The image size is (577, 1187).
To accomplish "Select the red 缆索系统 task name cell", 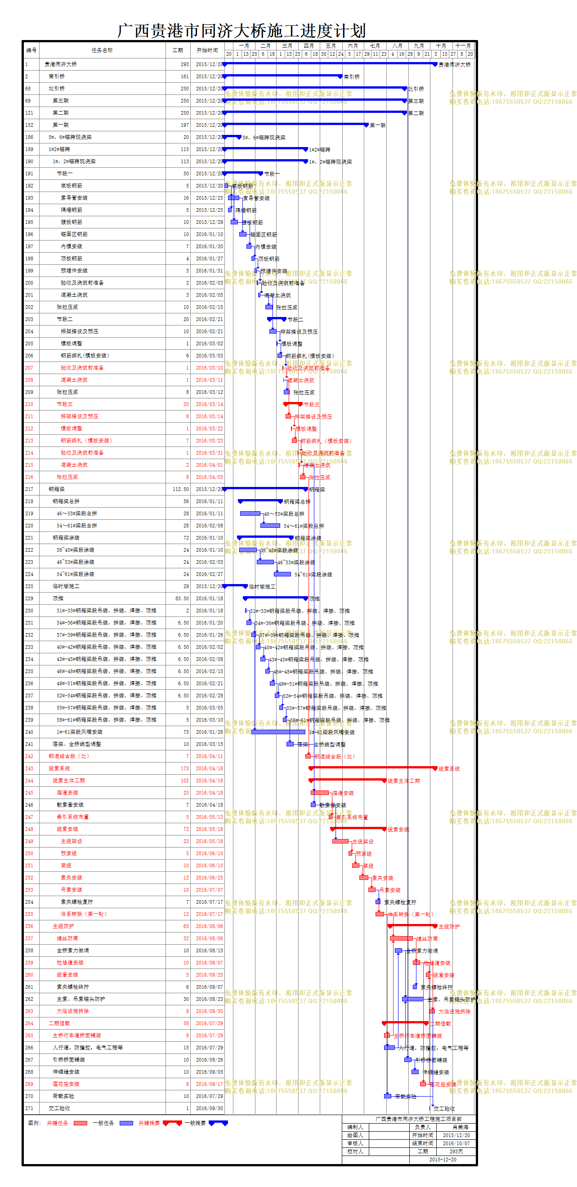I will 59,768.
